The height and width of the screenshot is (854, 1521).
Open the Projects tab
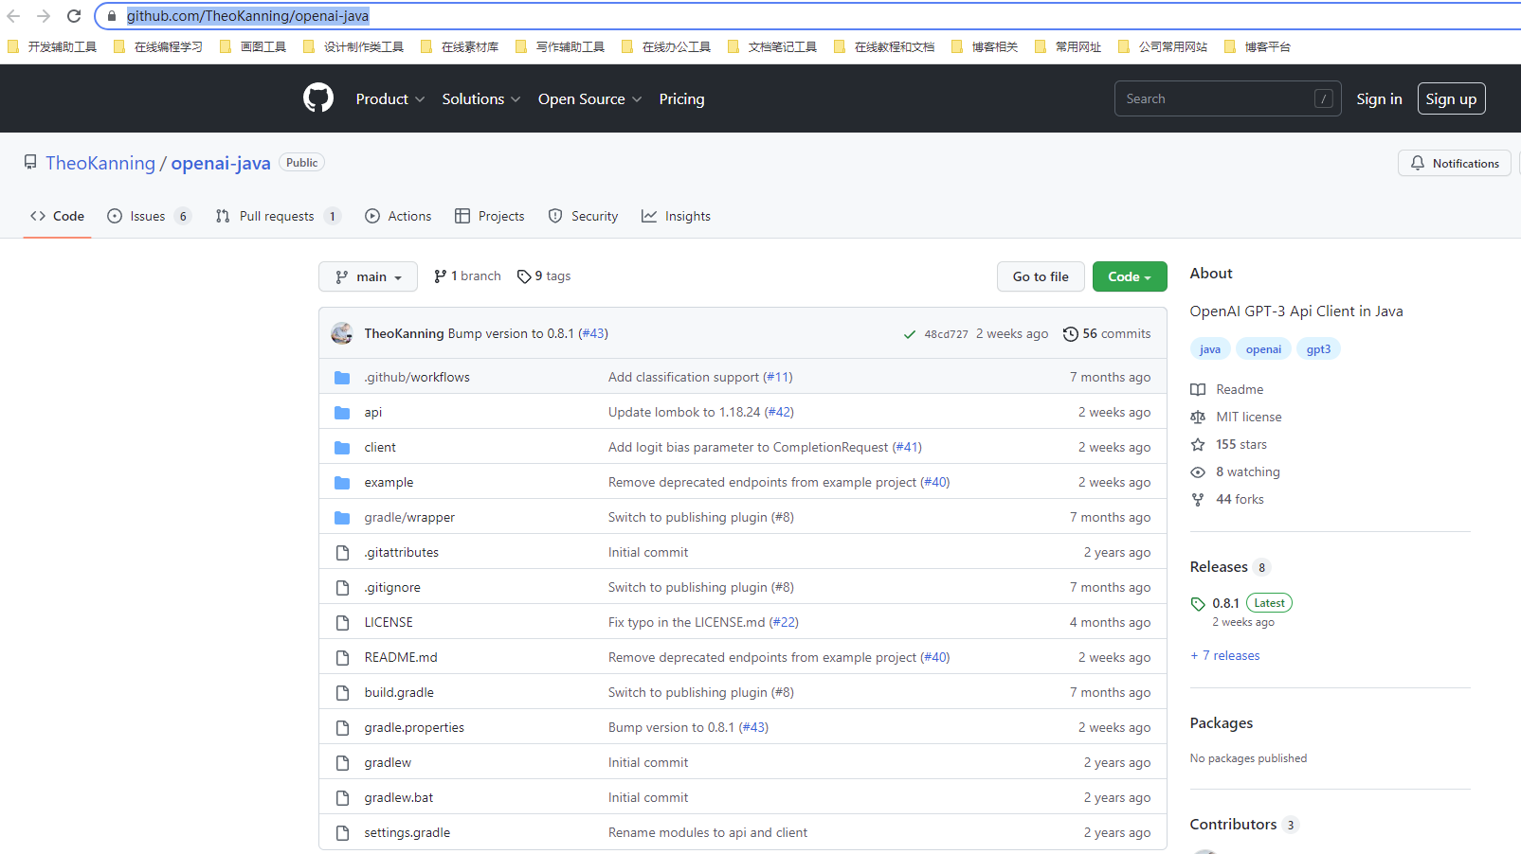pyautogui.click(x=490, y=216)
